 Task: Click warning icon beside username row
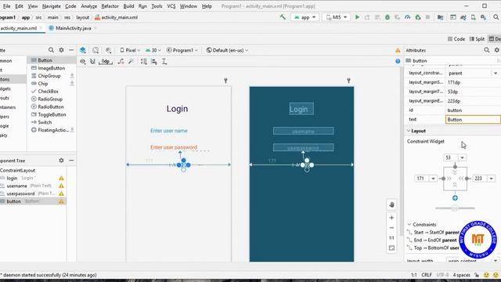tap(61, 186)
